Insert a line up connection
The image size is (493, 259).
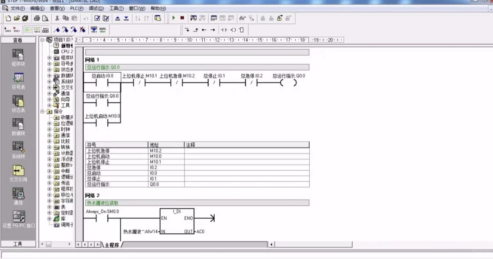pyautogui.click(x=196, y=30)
